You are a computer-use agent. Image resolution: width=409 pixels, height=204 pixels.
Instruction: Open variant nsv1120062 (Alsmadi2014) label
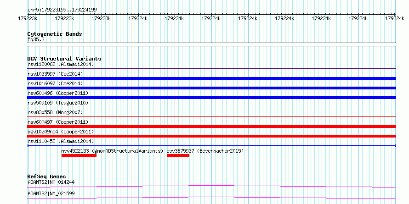point(61,64)
